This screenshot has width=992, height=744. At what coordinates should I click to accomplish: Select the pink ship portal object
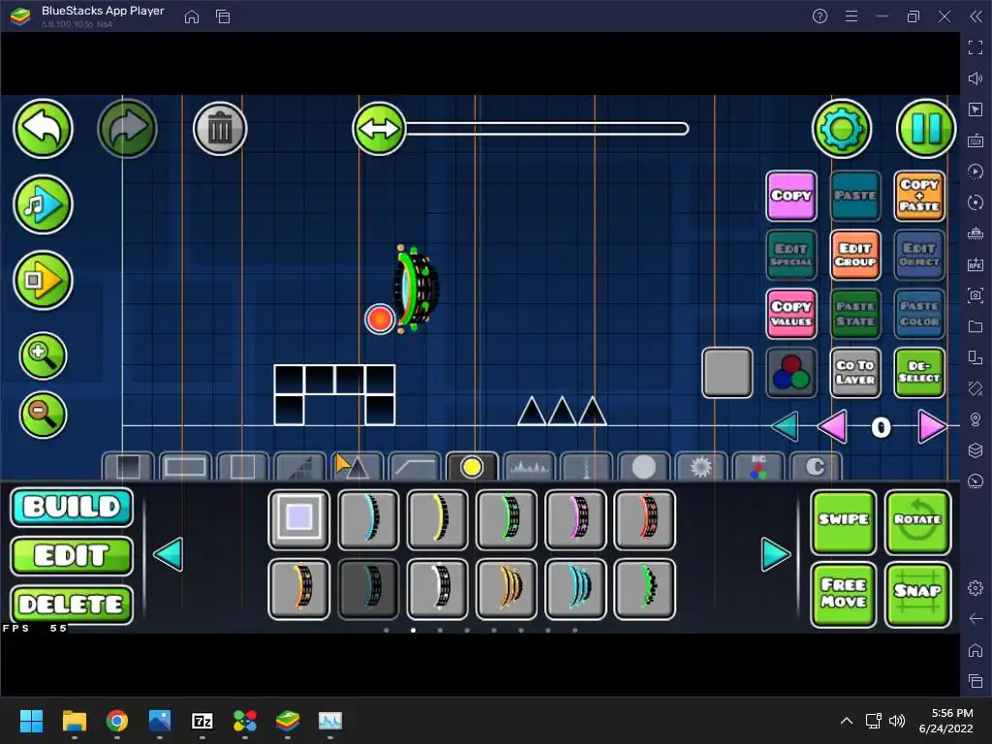click(575, 519)
